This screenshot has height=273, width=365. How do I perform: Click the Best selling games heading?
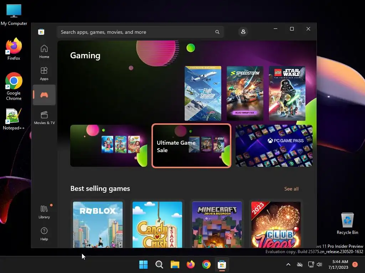point(100,188)
